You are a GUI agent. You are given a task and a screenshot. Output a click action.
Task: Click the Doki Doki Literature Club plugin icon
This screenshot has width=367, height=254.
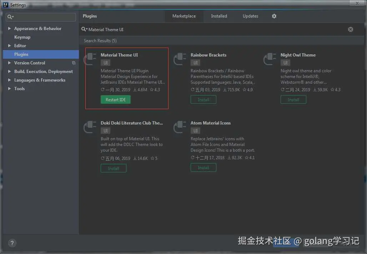click(x=90, y=127)
